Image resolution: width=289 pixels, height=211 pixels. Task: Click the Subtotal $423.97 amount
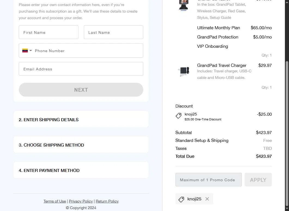[264, 132]
